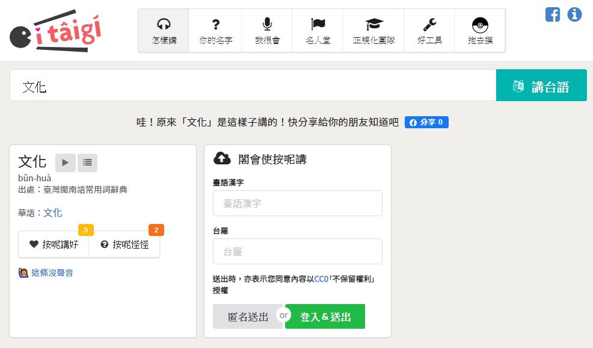Open the info circle icon

[574, 14]
